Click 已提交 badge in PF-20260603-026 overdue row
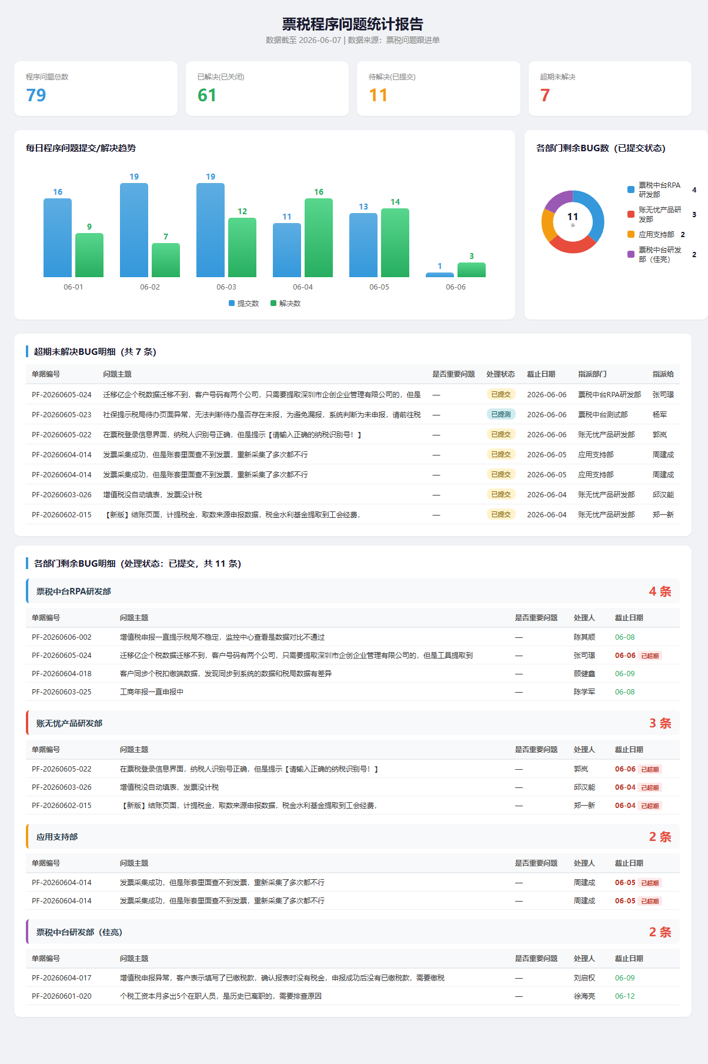Viewport: 708px width, 1064px height. tap(501, 494)
